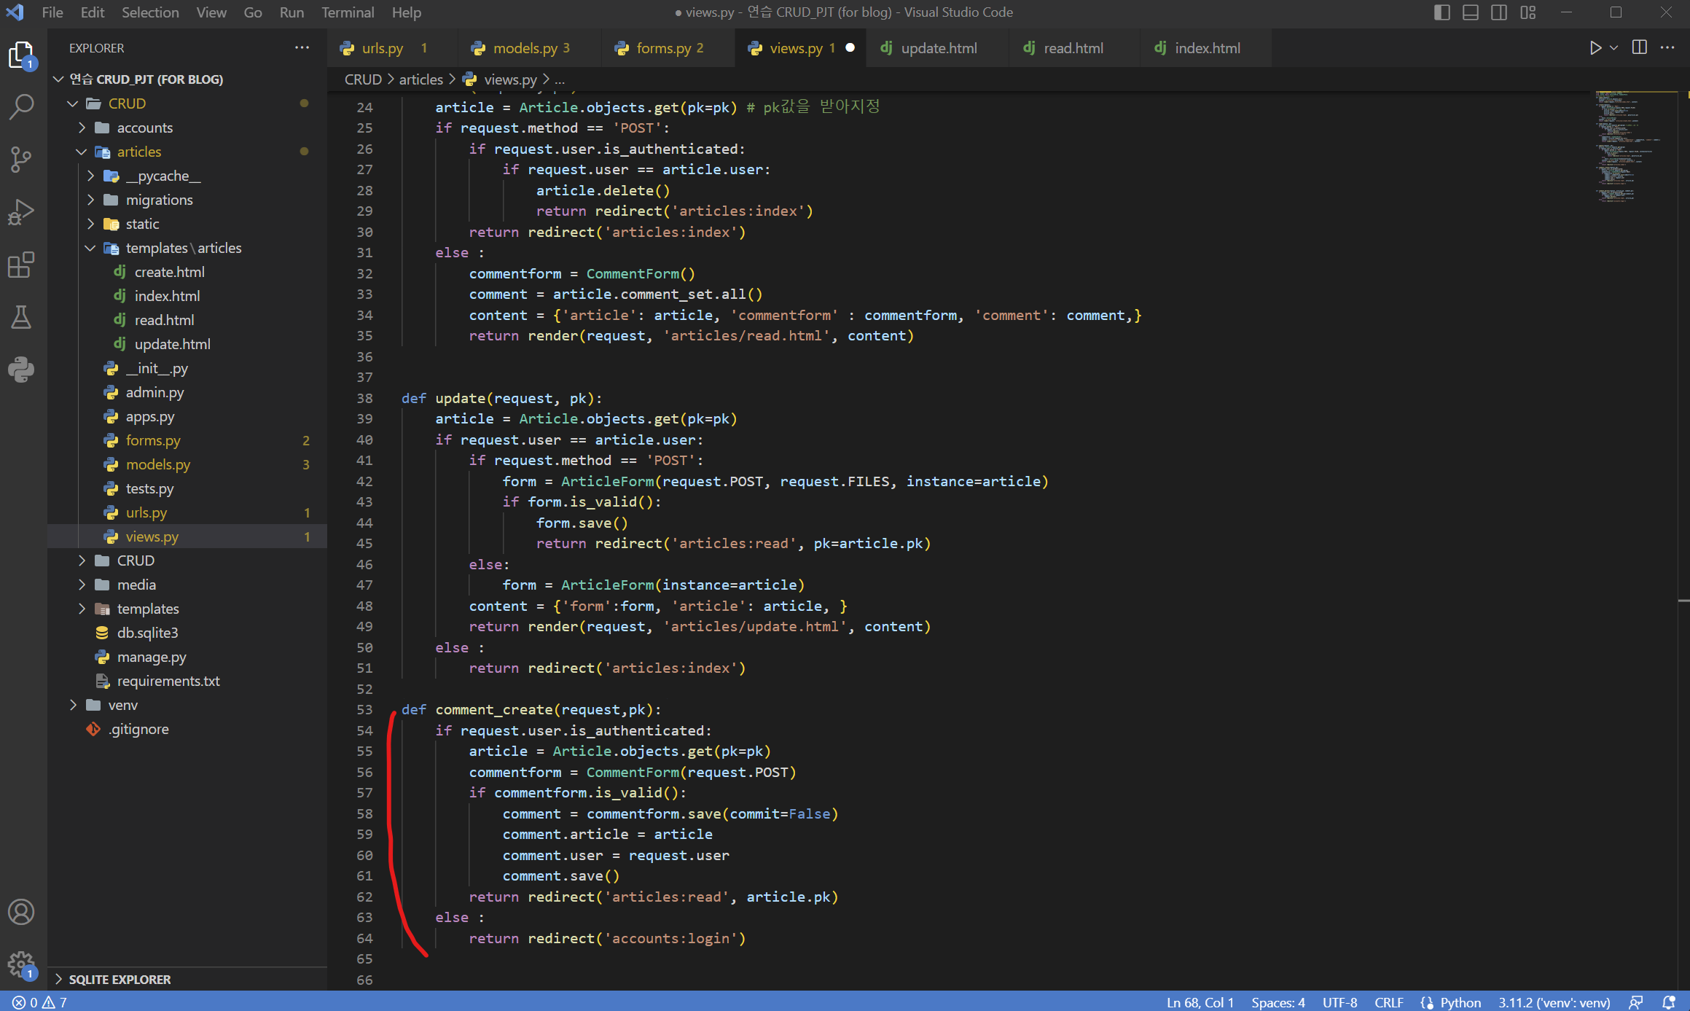Toggle the bottom Panel visibility
This screenshot has height=1011, width=1690.
tap(1470, 12)
